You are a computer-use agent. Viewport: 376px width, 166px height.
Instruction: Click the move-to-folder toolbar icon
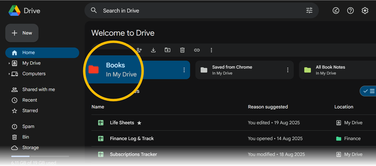168,50
